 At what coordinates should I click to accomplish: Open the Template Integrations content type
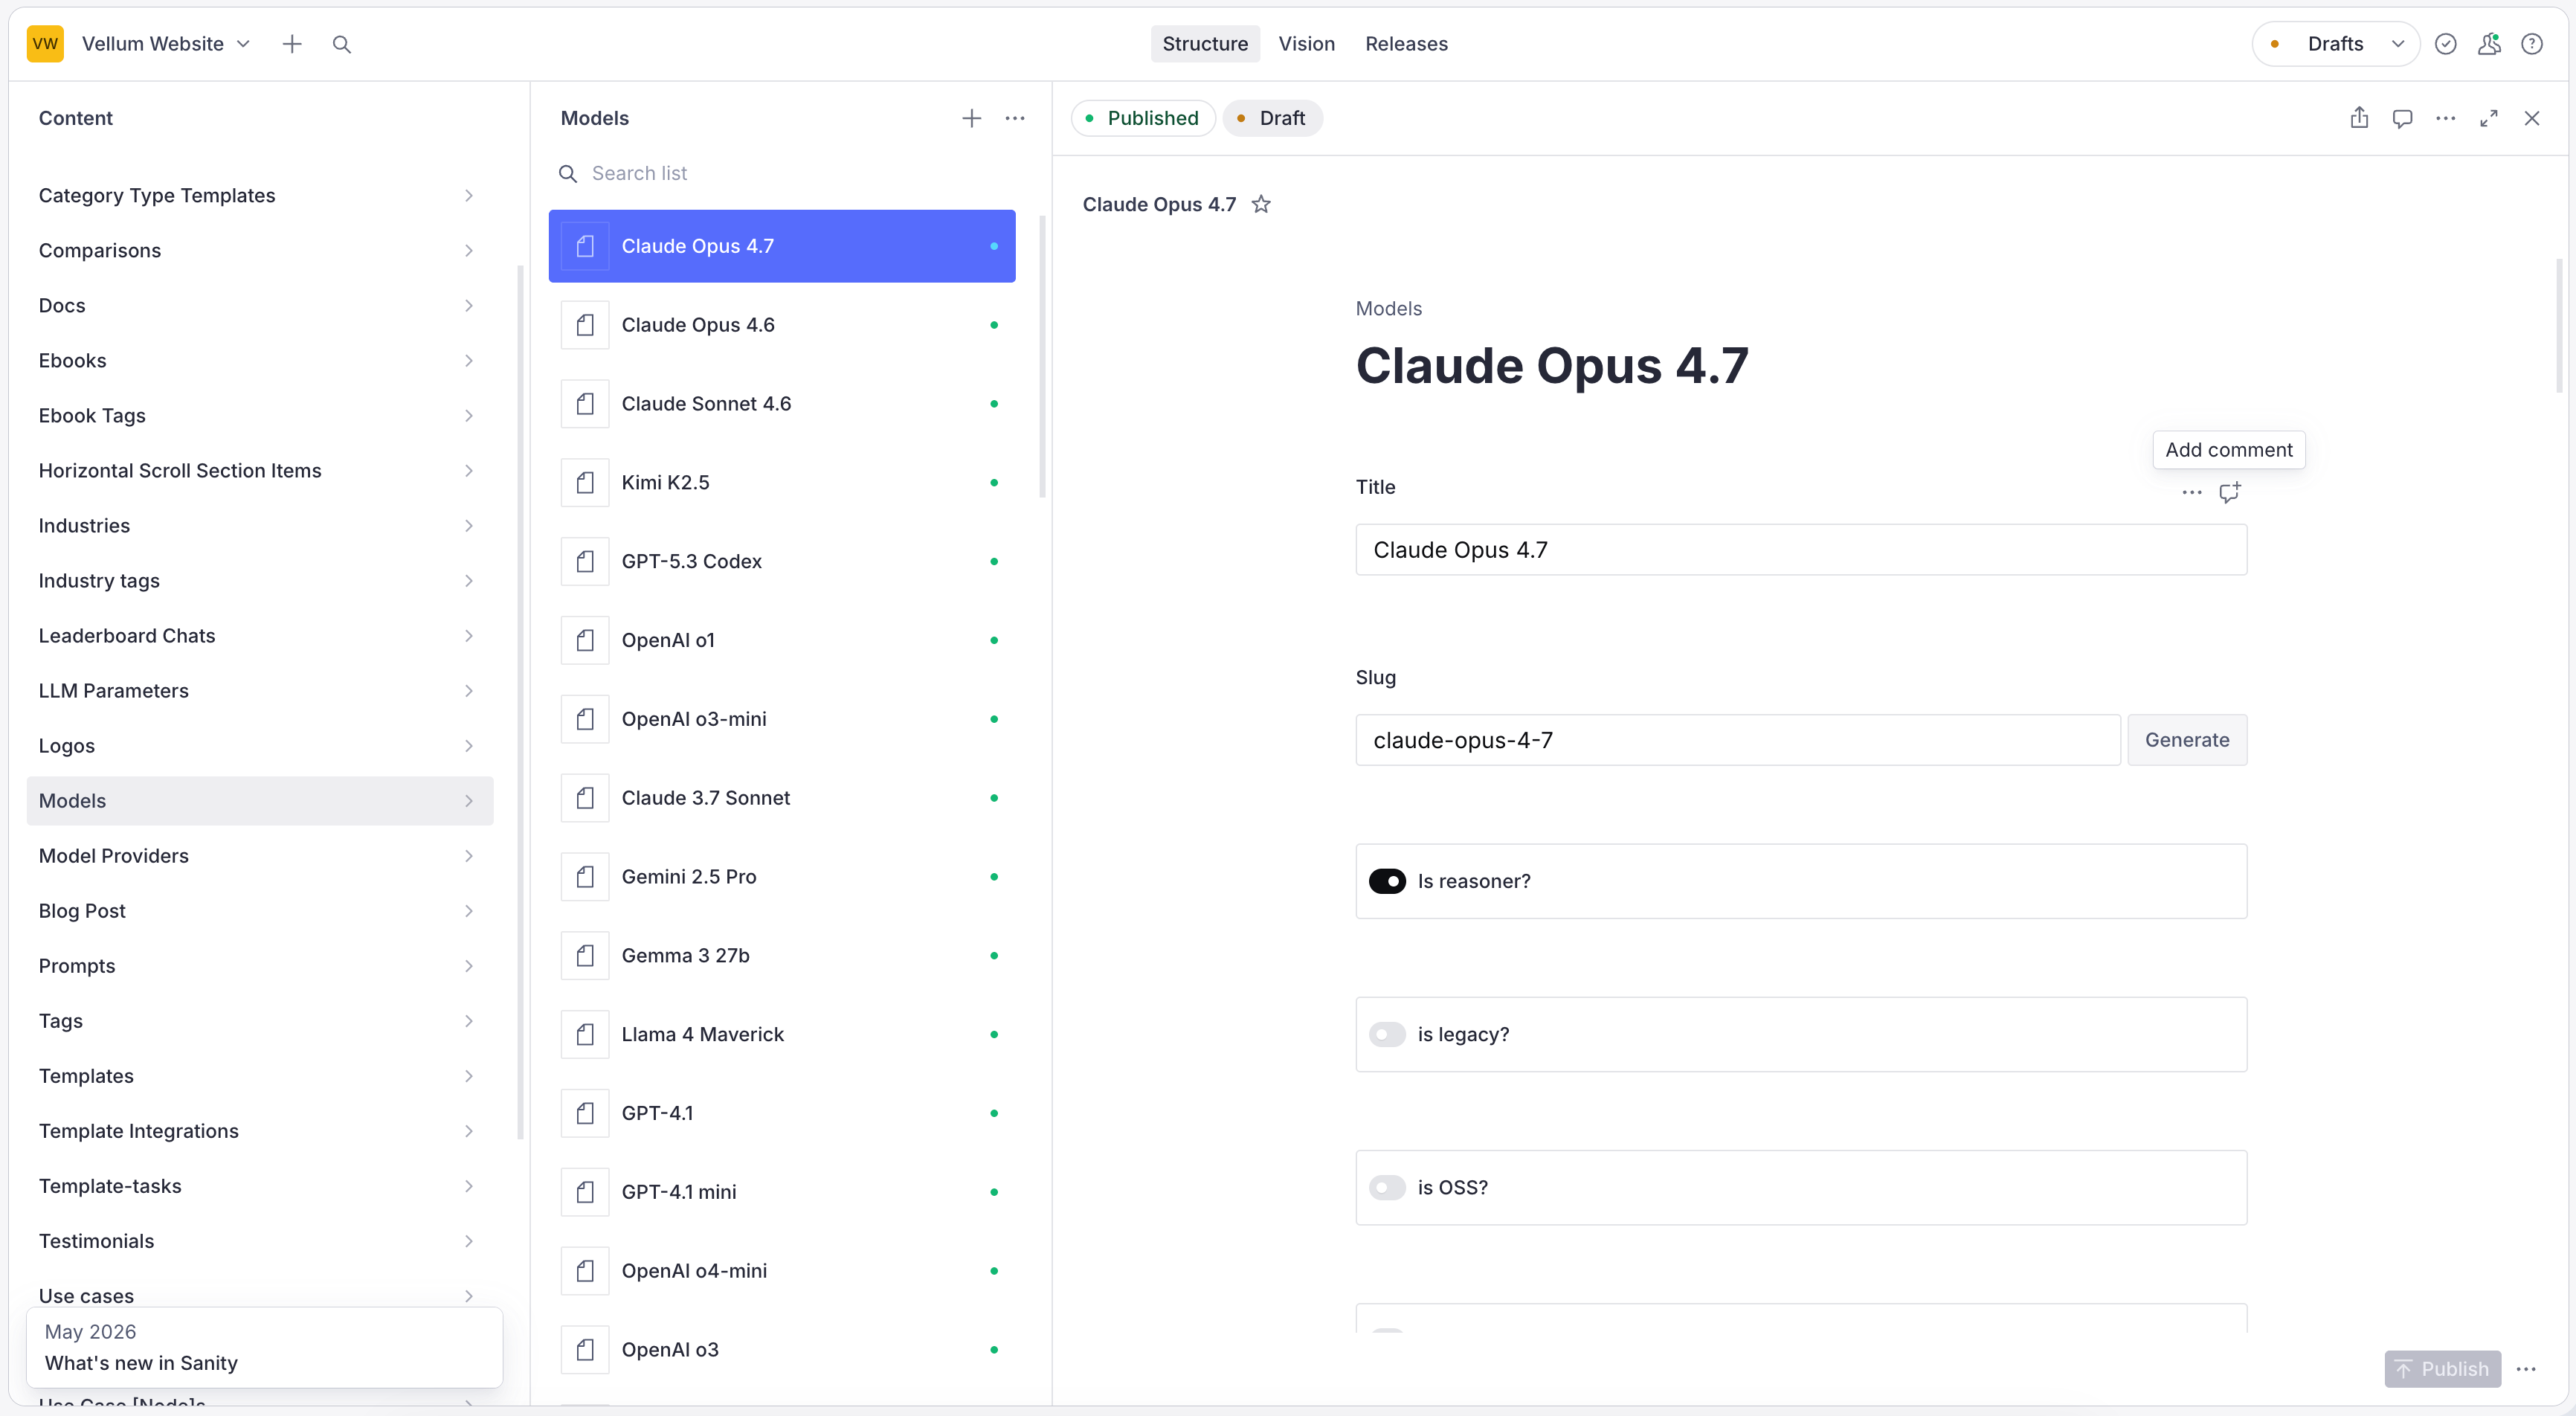point(260,1131)
